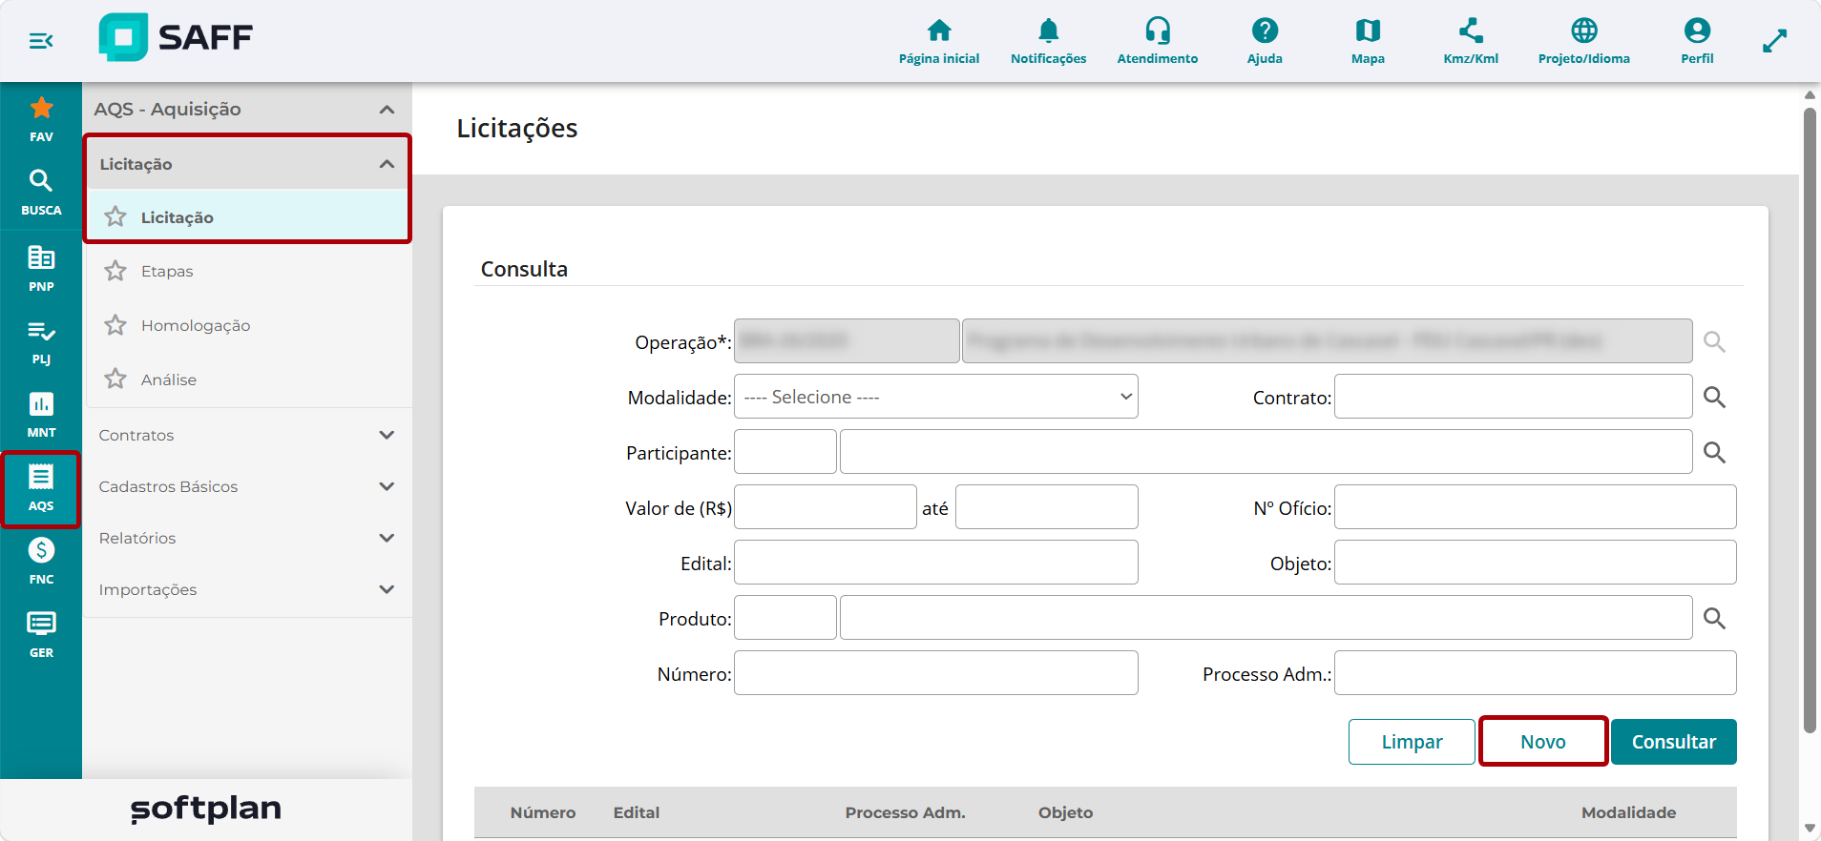The height and width of the screenshot is (841, 1821).
Task: Open Atendimento headset icon
Action: [x=1158, y=31]
